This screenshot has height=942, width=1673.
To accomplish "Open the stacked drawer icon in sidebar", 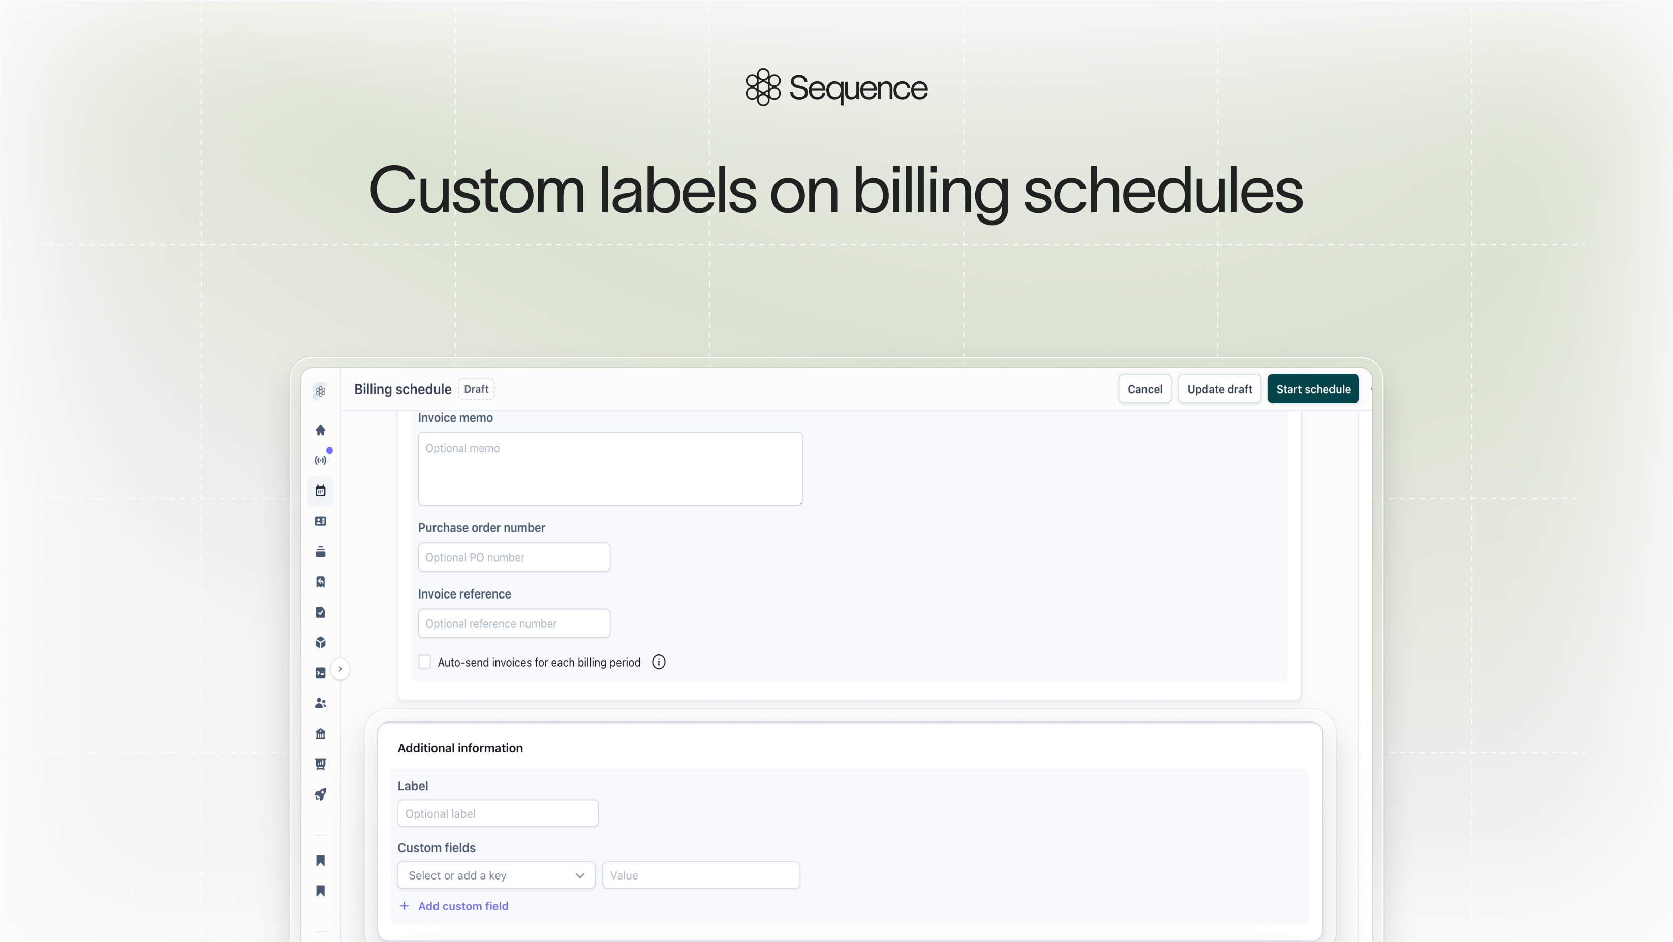I will pyautogui.click(x=320, y=552).
